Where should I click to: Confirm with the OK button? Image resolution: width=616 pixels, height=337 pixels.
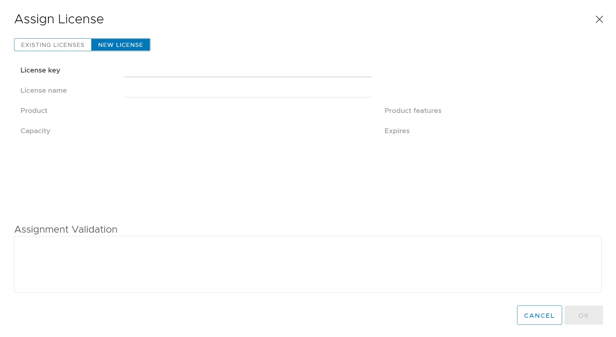tap(584, 315)
